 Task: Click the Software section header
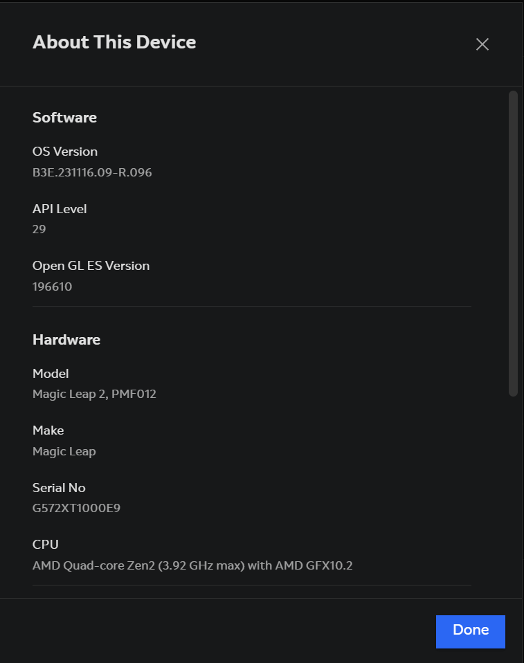(x=64, y=117)
